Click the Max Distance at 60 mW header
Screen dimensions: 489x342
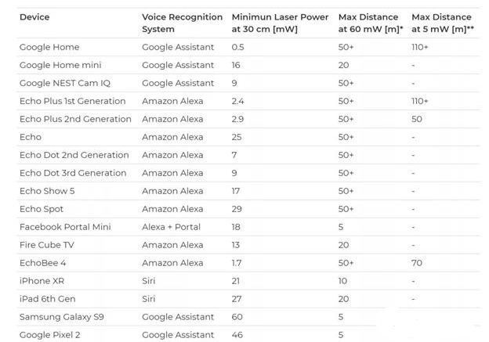pyautogui.click(x=370, y=22)
